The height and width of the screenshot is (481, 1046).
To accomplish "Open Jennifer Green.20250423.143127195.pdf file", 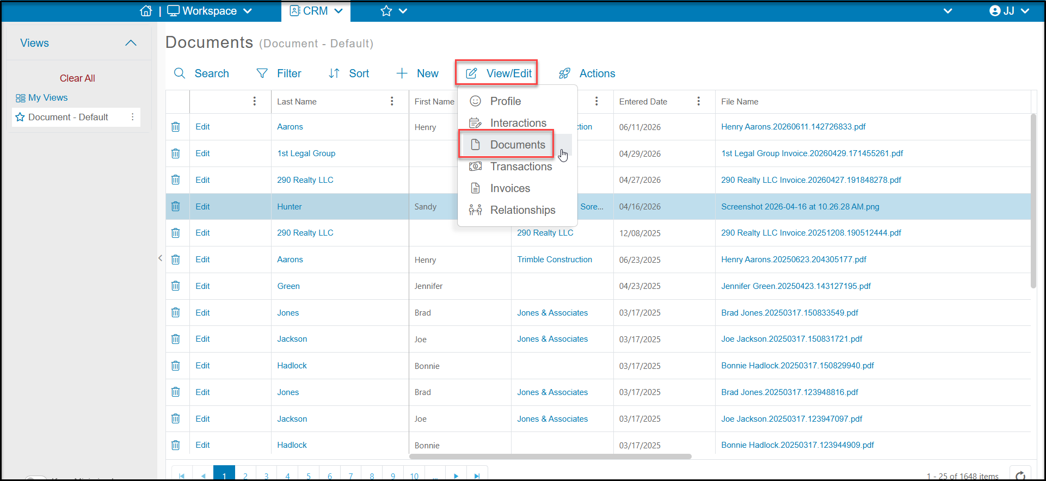I will [796, 286].
